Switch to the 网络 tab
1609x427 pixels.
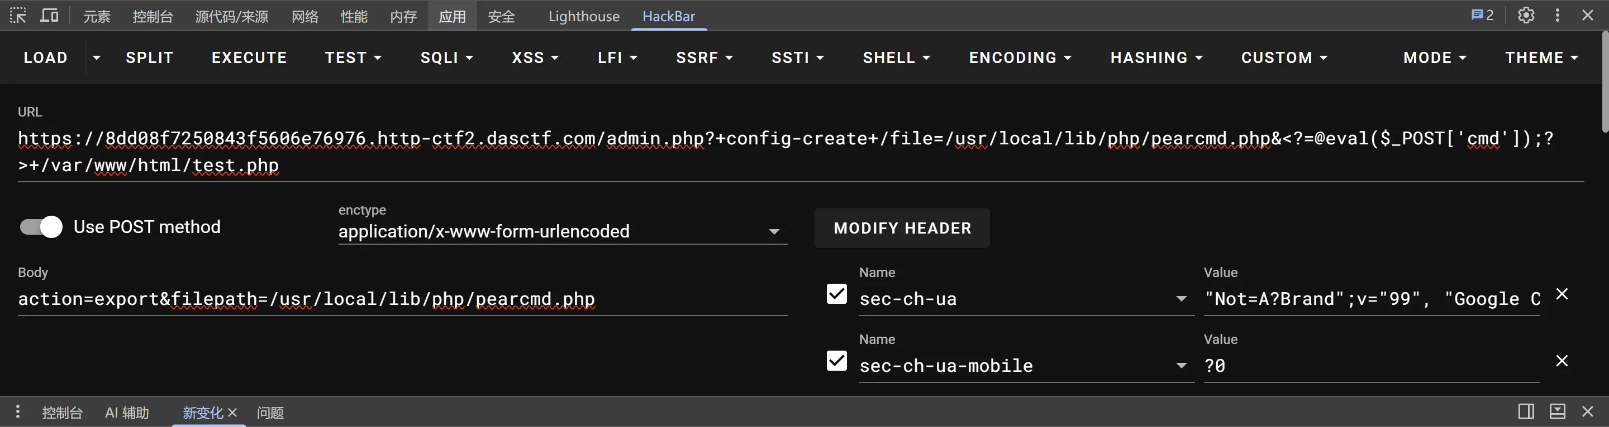tap(305, 16)
